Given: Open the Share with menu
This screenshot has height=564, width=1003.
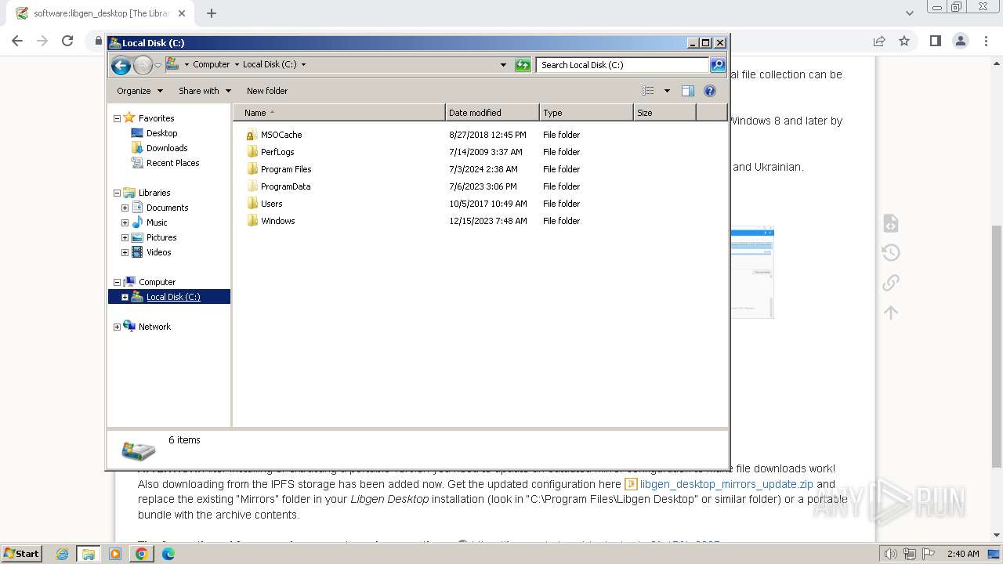Looking at the screenshot, I should [205, 91].
